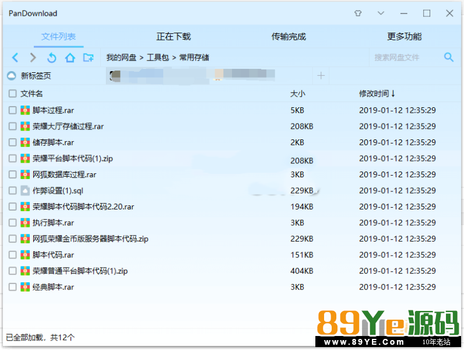
Task: Check the box for 经典脚本.rar
Action: tap(12, 287)
